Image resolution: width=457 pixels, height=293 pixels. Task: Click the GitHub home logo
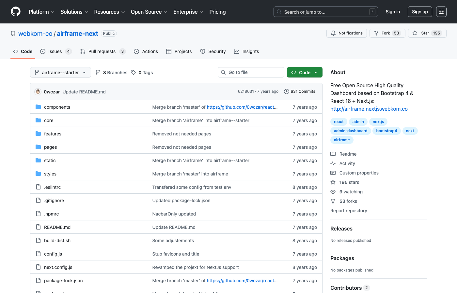point(15,12)
